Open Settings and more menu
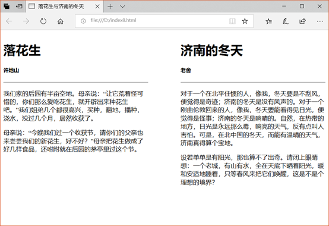The image size is (329, 226). [319, 21]
